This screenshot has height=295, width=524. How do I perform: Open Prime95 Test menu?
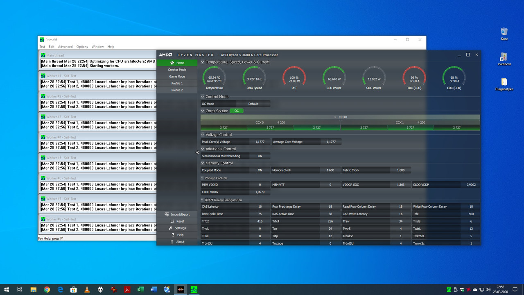point(42,47)
